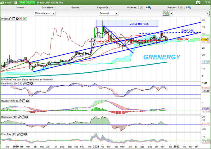Click the 2021 year label on time axis

(x=96, y=147)
